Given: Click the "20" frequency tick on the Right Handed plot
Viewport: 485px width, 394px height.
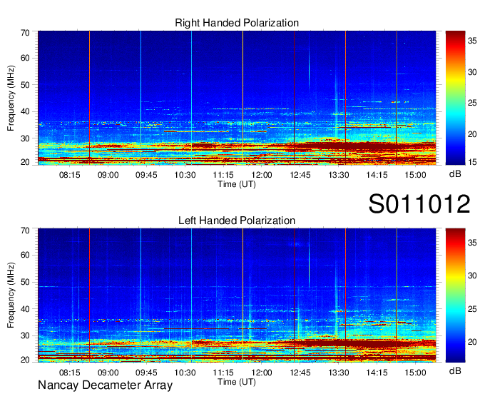Looking at the screenshot, I should pos(25,162).
